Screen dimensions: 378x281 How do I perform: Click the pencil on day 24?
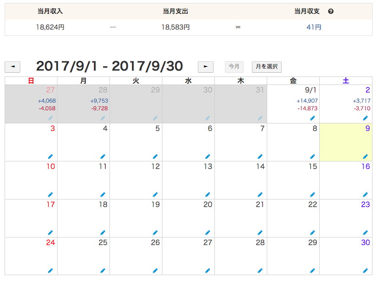point(50,270)
